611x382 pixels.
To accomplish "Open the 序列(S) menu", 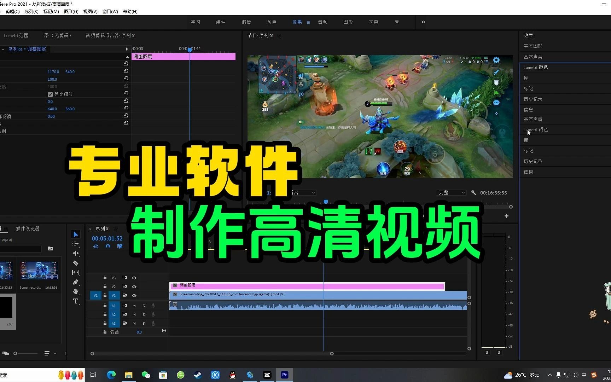I will pyautogui.click(x=31, y=11).
